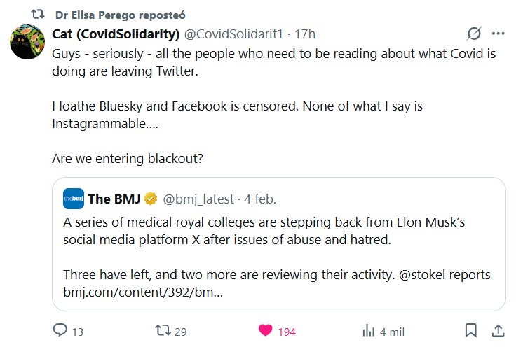Click the reply comment icon
This screenshot has width=516, height=347.
click(x=61, y=331)
